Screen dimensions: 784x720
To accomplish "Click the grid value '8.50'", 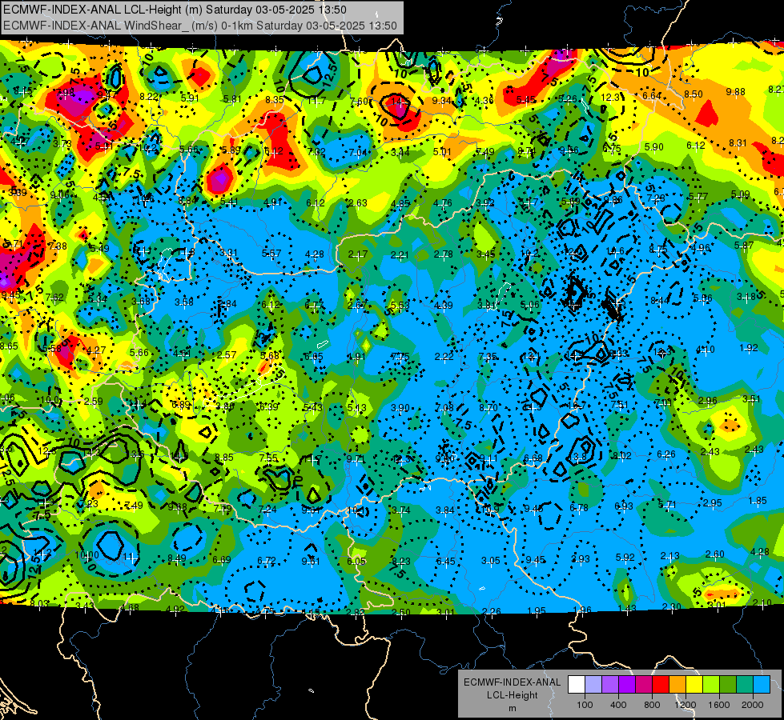I will pos(694,94).
